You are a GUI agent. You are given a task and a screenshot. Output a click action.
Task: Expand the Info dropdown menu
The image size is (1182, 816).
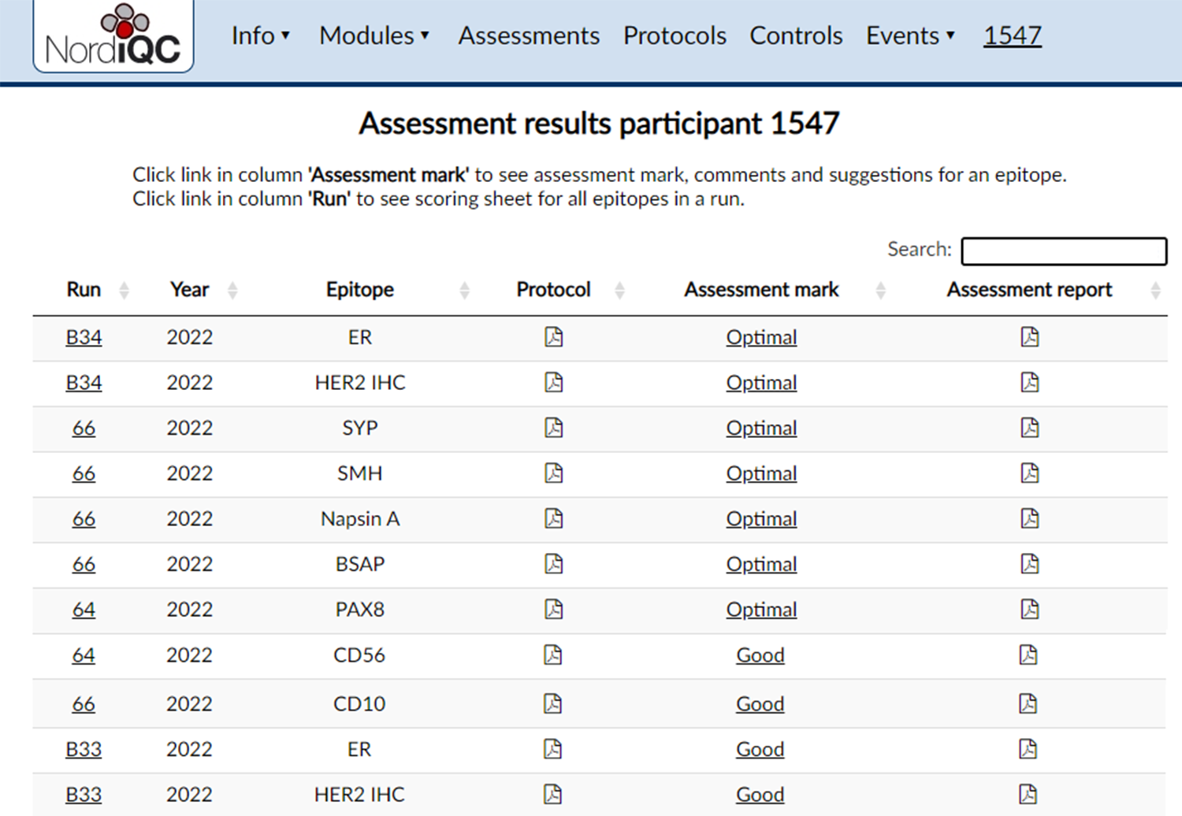coord(261,35)
